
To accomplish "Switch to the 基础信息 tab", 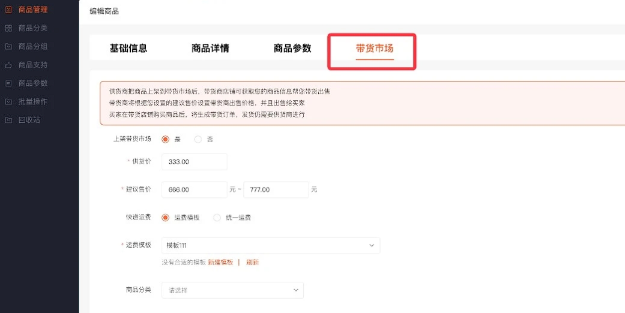I will pos(128,49).
